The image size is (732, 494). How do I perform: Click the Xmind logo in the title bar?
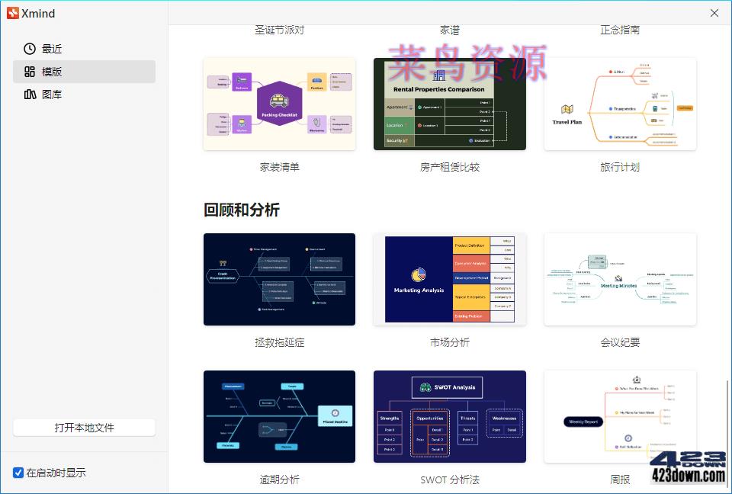point(14,13)
